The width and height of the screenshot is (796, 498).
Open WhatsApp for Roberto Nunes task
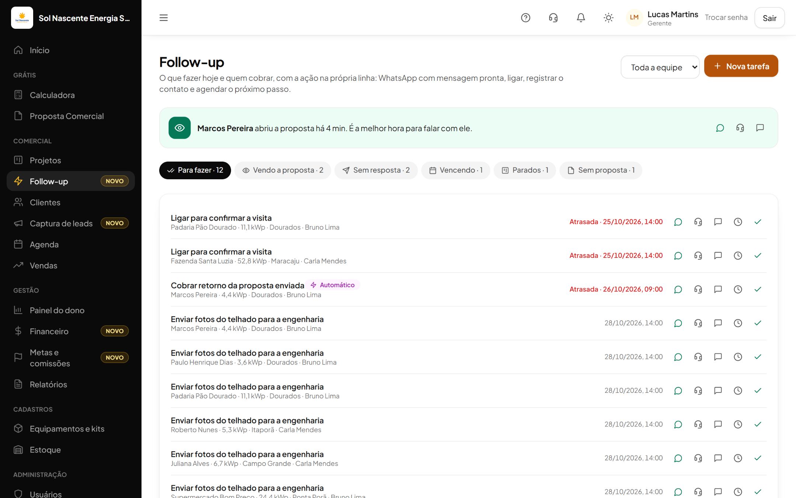(678, 425)
